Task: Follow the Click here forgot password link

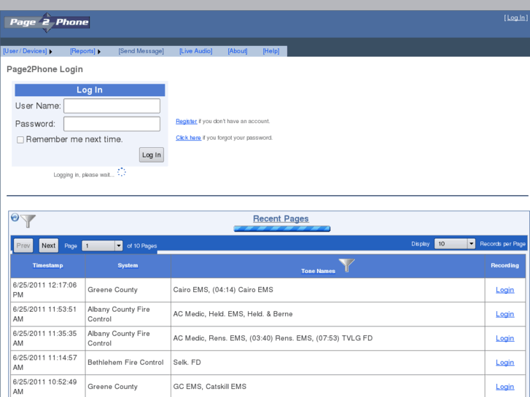Action: (x=188, y=138)
